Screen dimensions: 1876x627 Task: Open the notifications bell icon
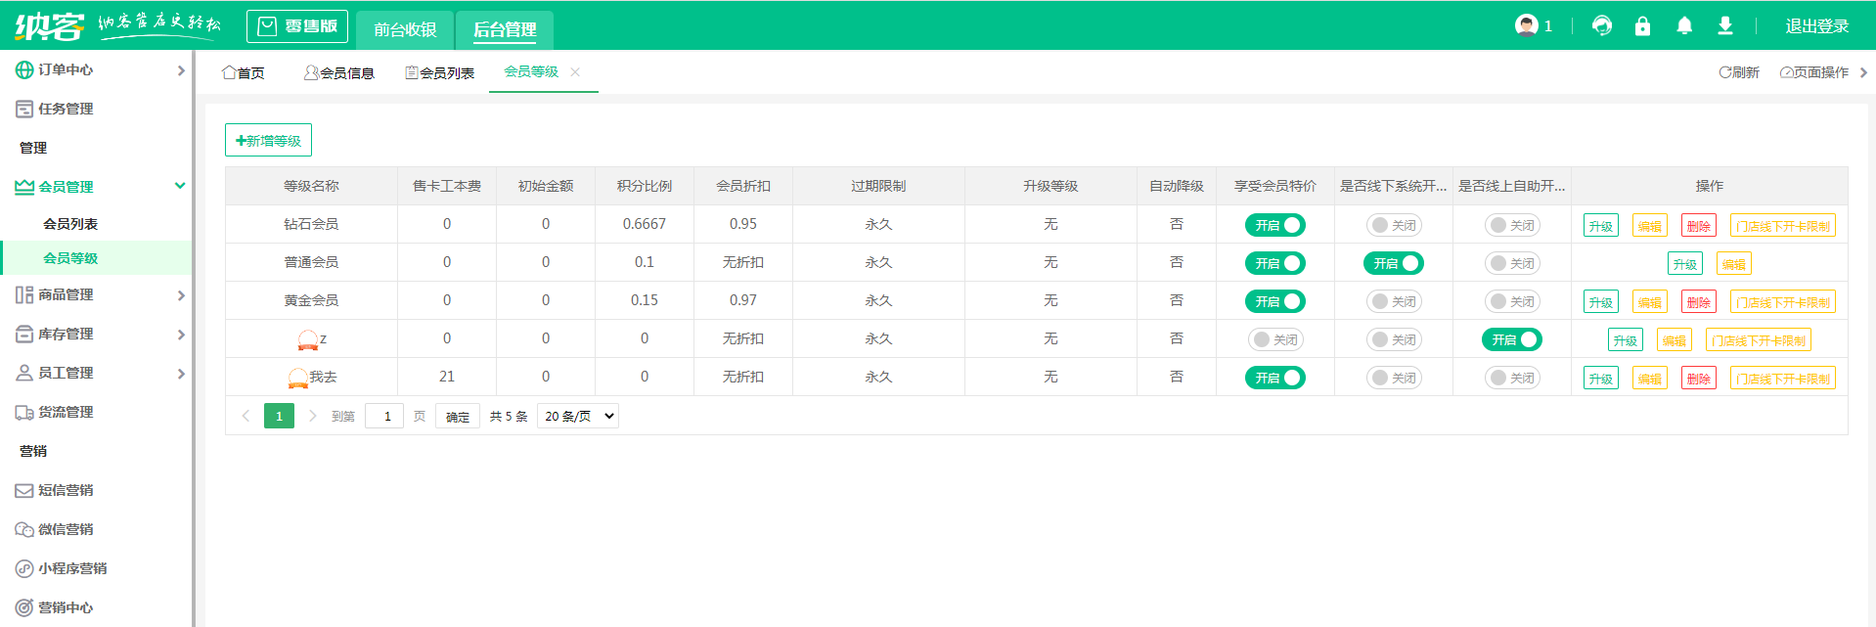click(1683, 26)
